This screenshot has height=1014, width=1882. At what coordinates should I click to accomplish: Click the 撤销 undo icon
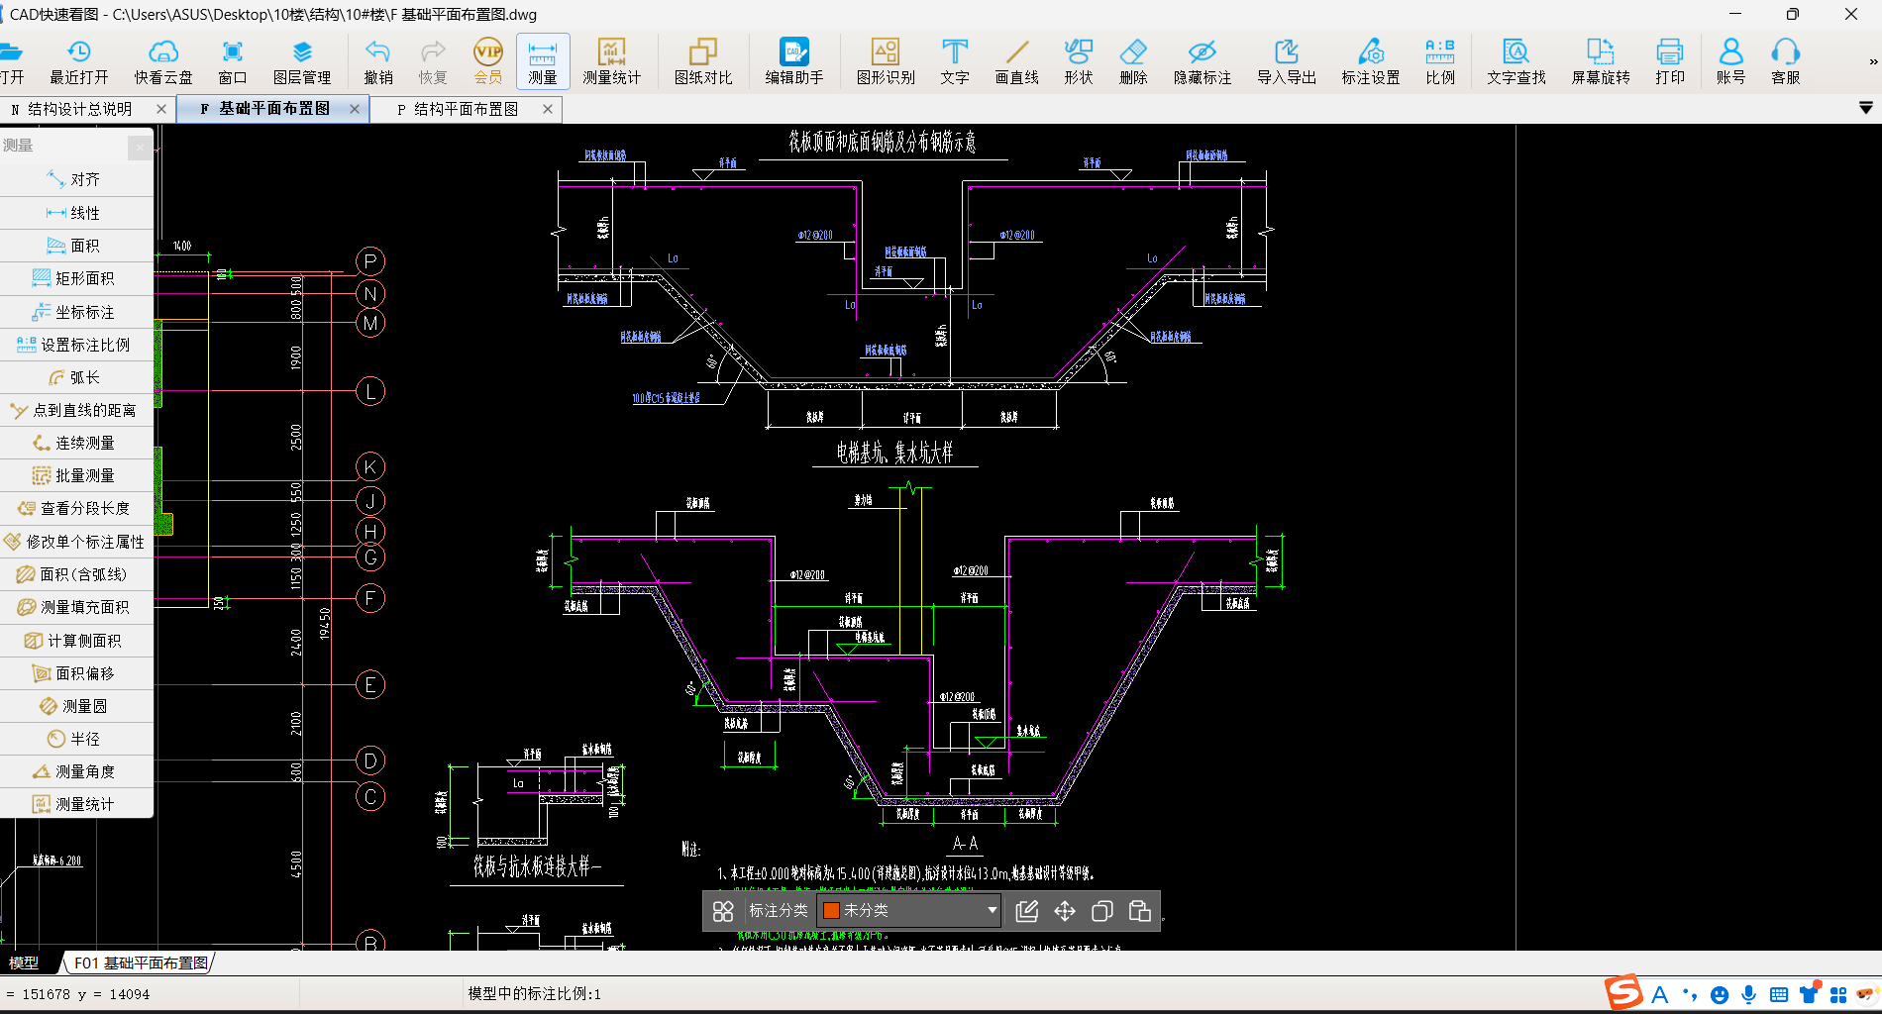(x=377, y=62)
